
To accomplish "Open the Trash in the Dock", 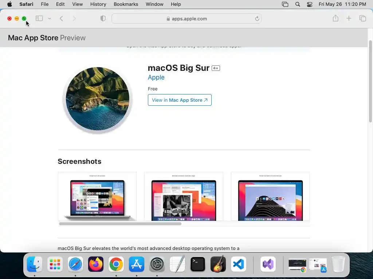I will coord(338,264).
